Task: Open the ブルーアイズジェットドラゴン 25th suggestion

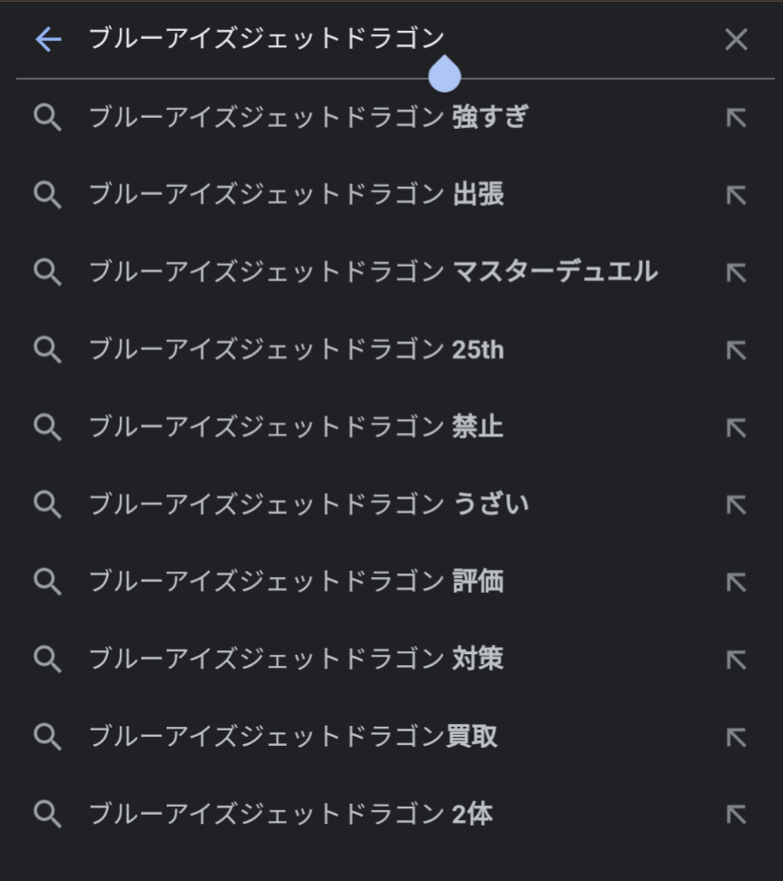Action: pyautogui.click(x=296, y=350)
